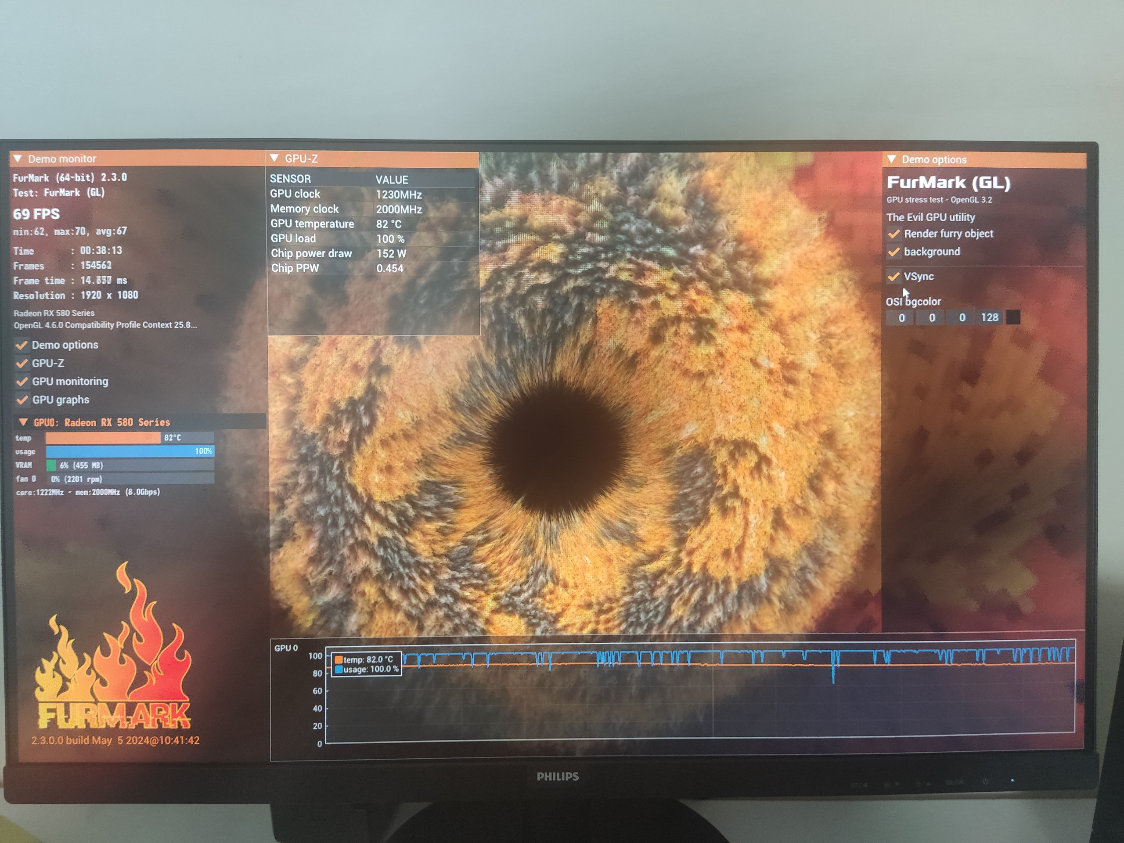Uncheck the GPU-Z checkbox in Demo monitor
The image size is (1124, 843).
pos(22,363)
